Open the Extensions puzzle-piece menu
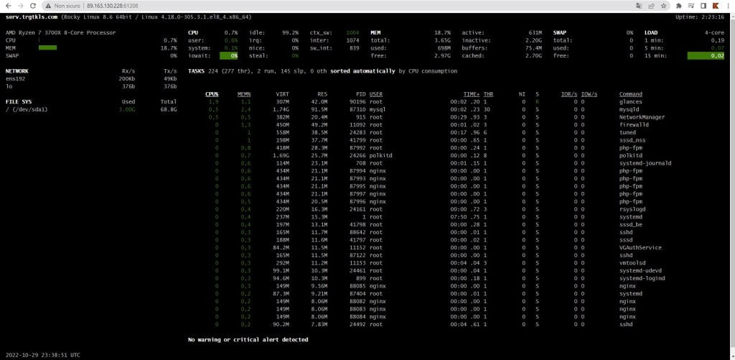Viewport: 735px width, 360px height. [x=678, y=5]
